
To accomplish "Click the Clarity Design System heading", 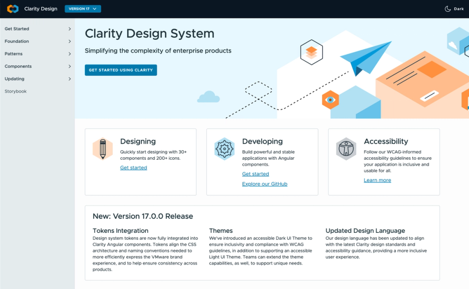I will (x=150, y=33).
